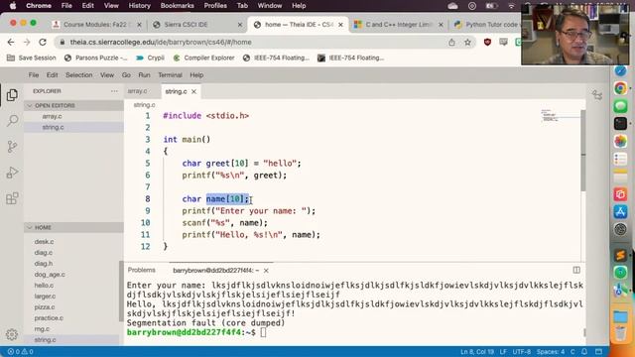Open the IDE Run menu

[144, 75]
